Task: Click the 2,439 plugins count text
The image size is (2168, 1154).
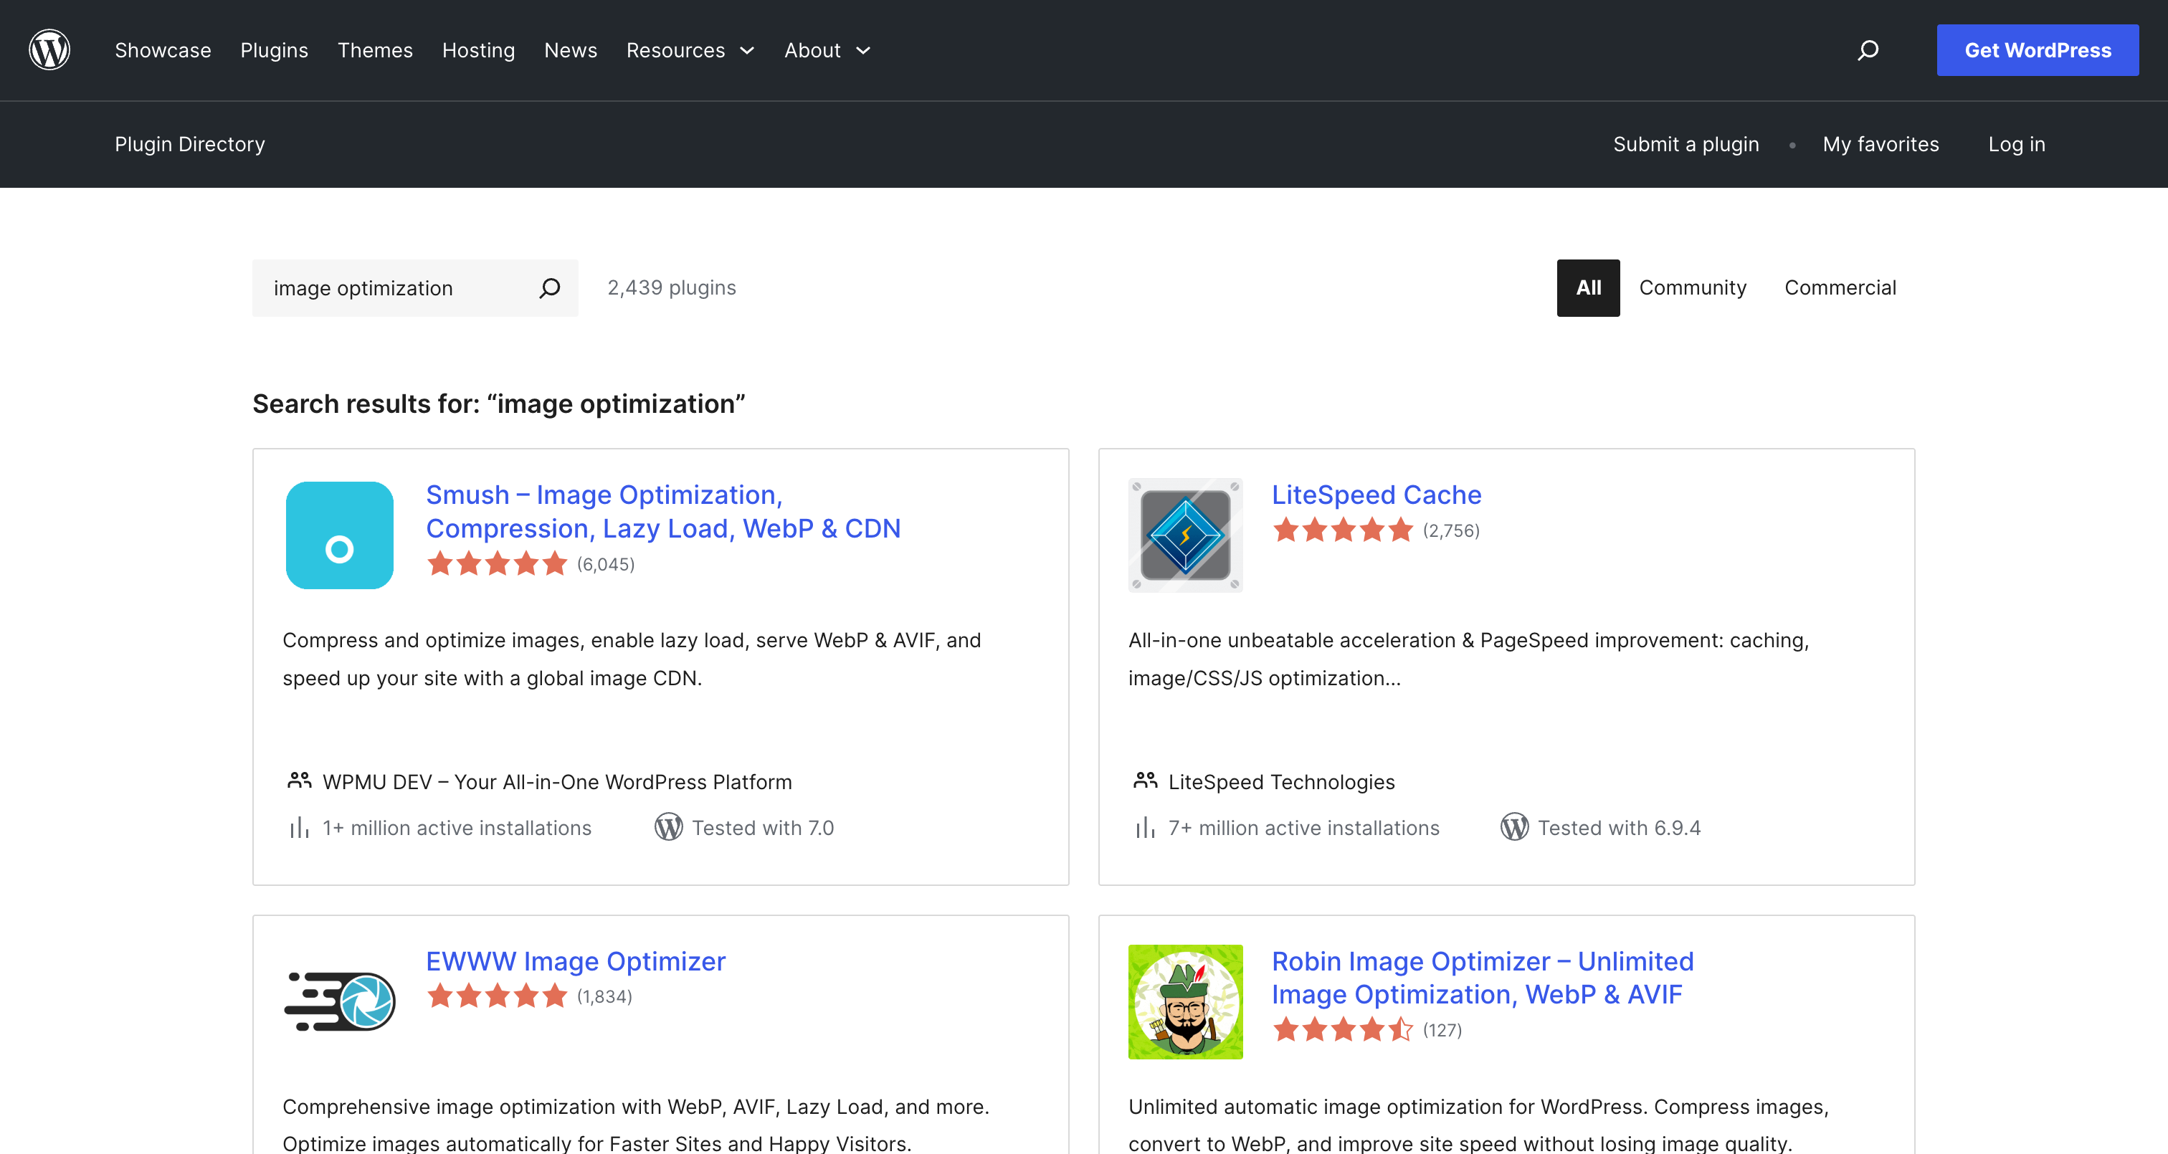Action: (672, 288)
